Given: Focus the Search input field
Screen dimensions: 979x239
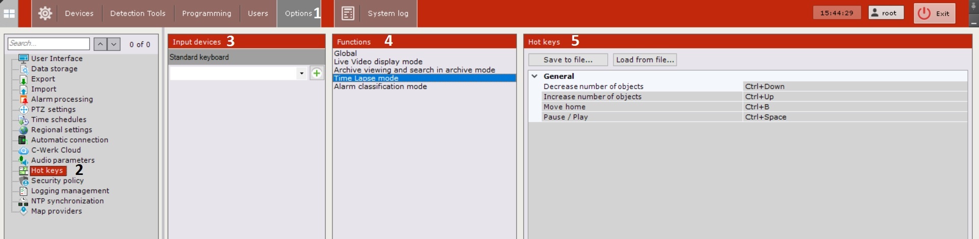Looking at the screenshot, I should click(48, 44).
